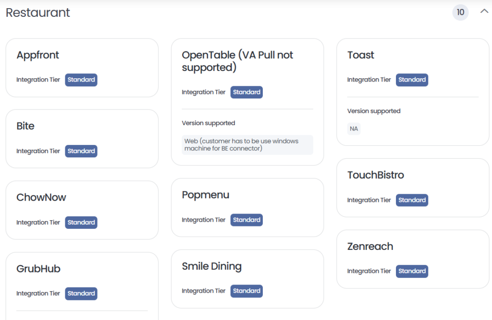Click the Restaurant section heading
This screenshot has height=320, width=492.
pyautogui.click(x=38, y=12)
